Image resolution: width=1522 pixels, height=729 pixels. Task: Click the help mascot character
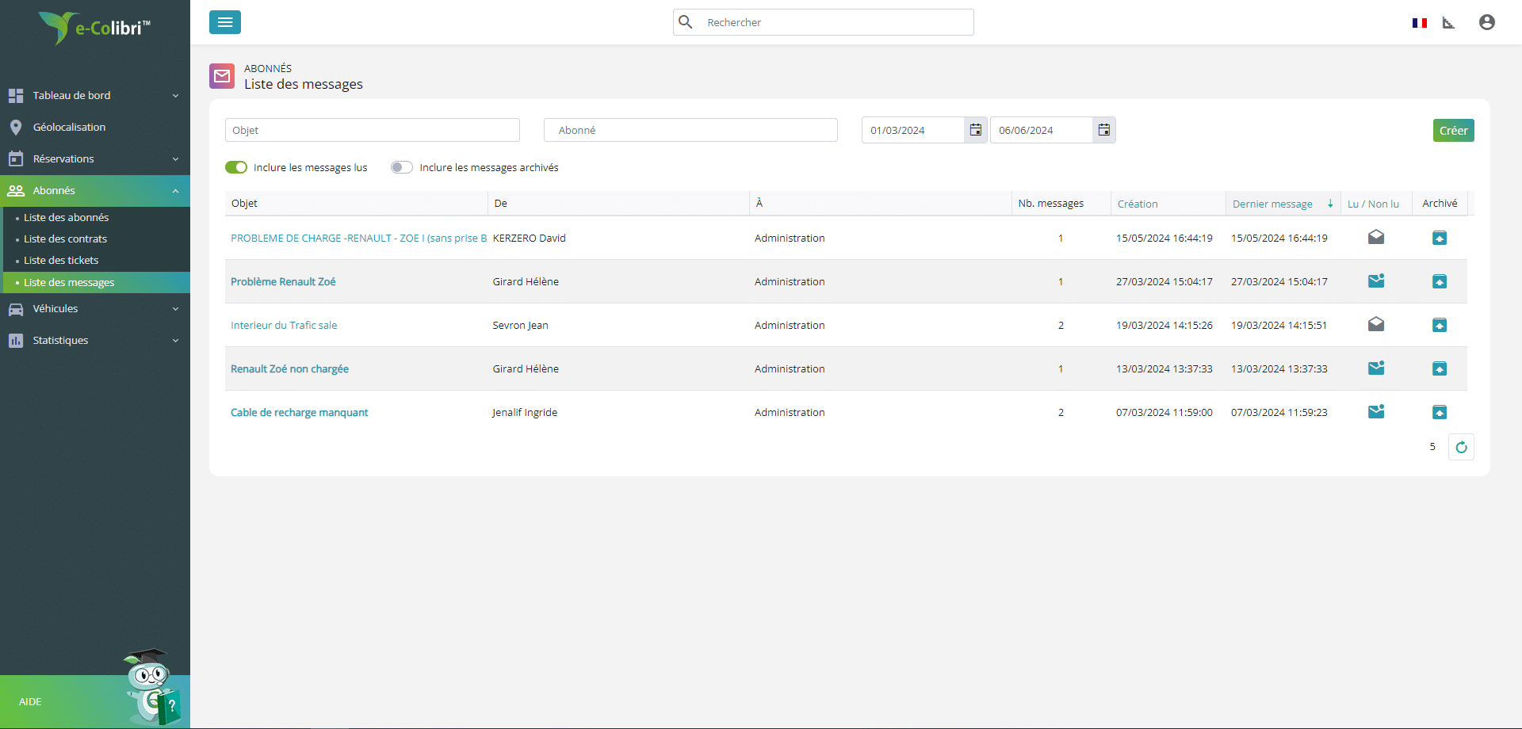(153, 686)
